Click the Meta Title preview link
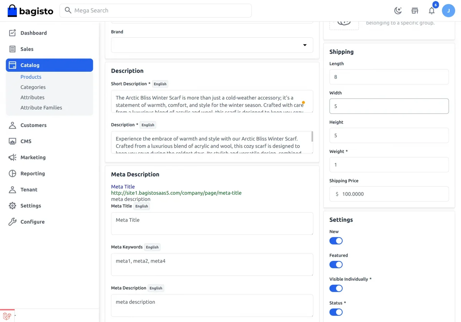The image size is (461, 322). coord(123,187)
